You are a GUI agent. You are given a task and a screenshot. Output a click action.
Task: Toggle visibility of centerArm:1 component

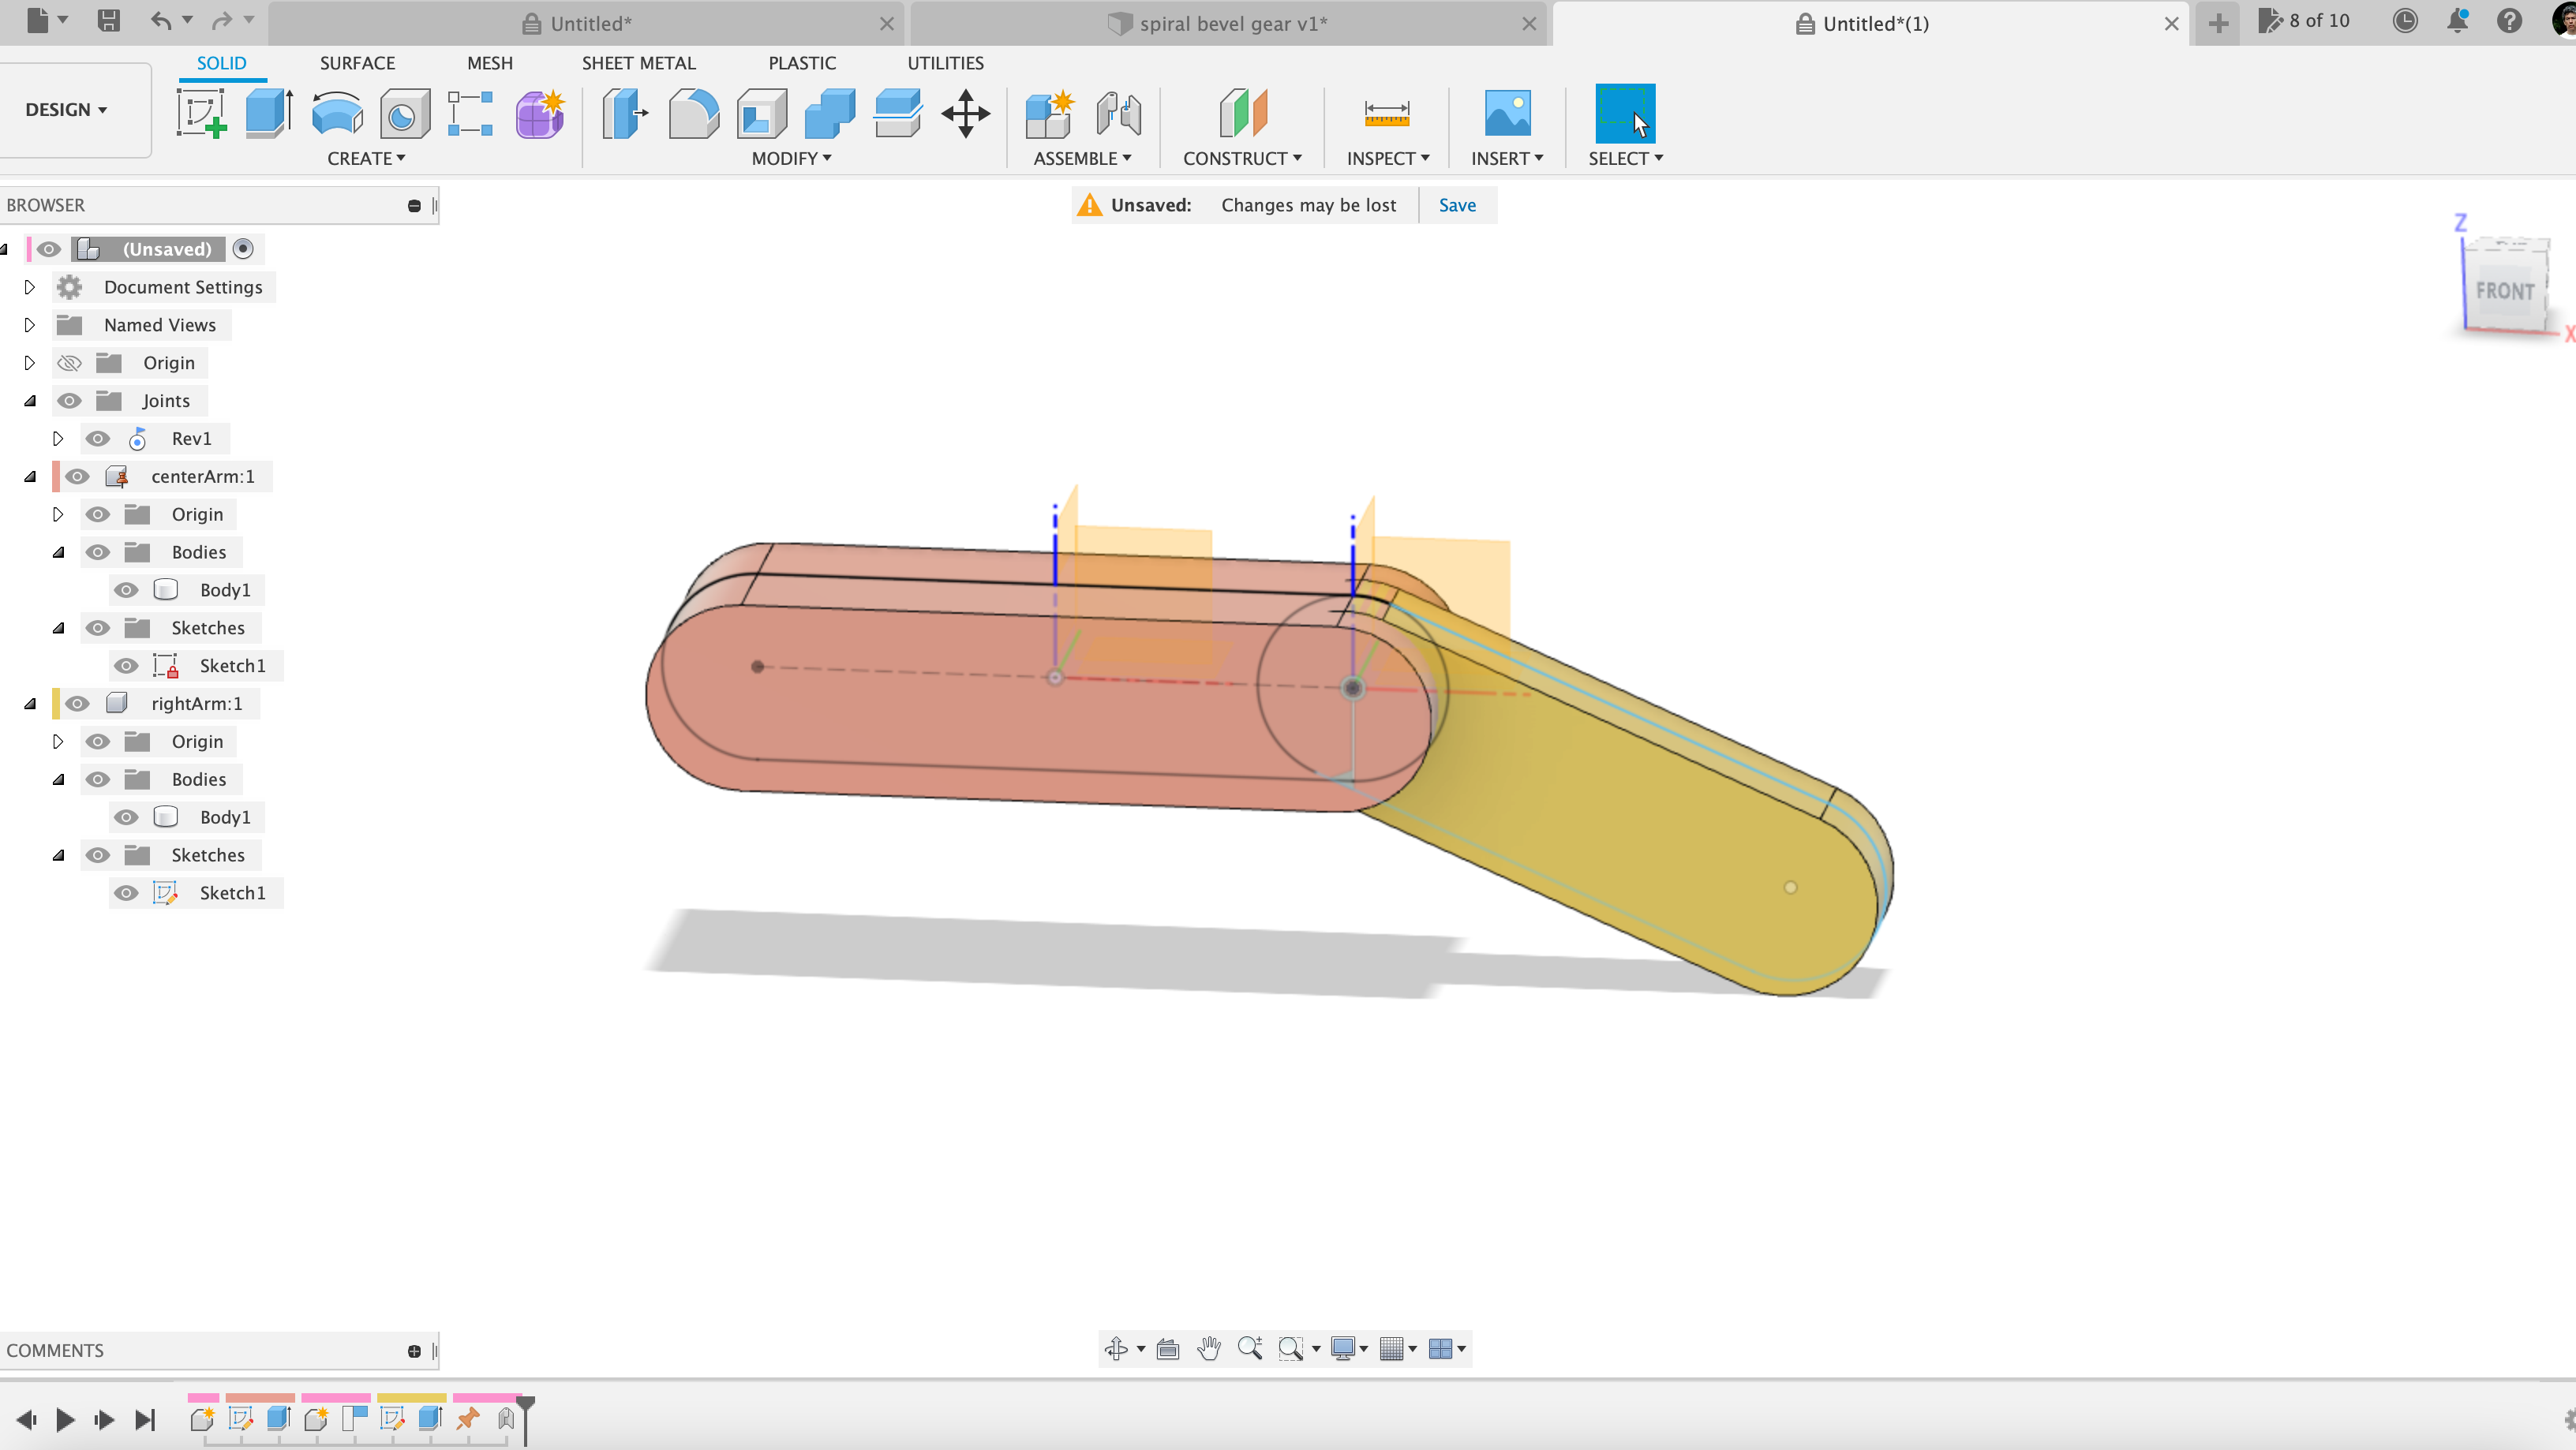(x=77, y=476)
